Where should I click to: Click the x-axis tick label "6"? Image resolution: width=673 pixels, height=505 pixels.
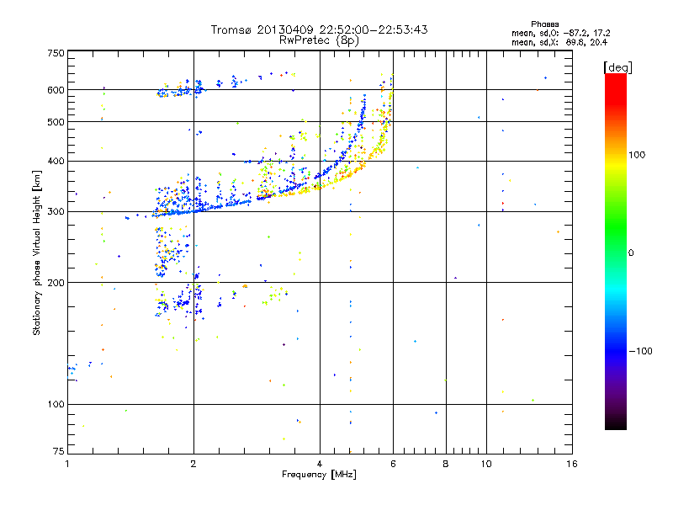[393, 464]
